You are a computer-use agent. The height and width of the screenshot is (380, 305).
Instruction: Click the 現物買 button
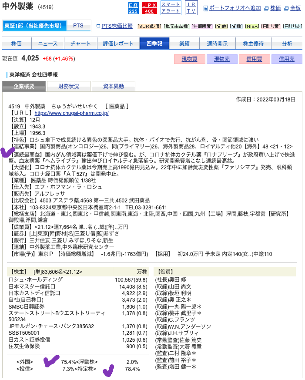[x=189, y=59]
